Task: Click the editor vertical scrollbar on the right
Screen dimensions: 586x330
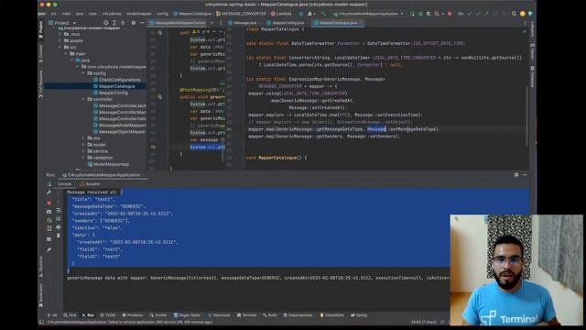Action: [527, 116]
